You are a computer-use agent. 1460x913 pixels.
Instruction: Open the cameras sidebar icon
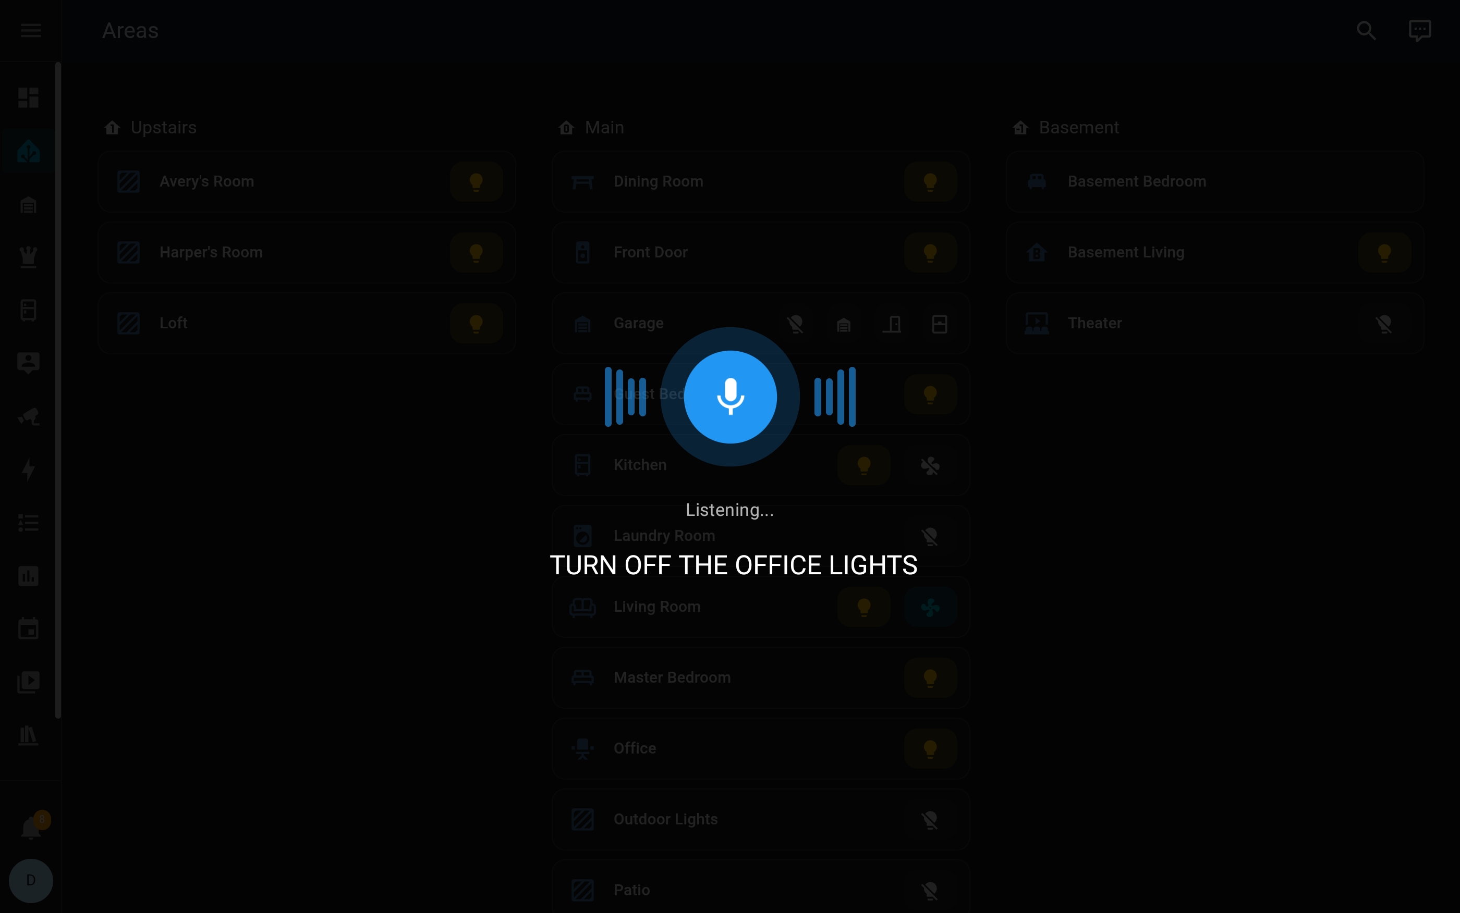tap(28, 417)
